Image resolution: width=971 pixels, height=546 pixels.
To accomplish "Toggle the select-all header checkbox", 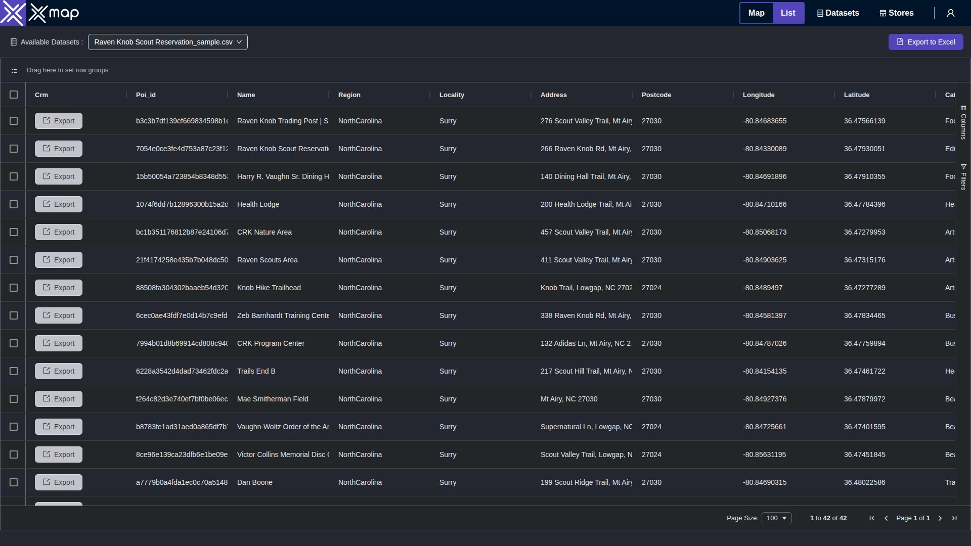I will tap(14, 95).
